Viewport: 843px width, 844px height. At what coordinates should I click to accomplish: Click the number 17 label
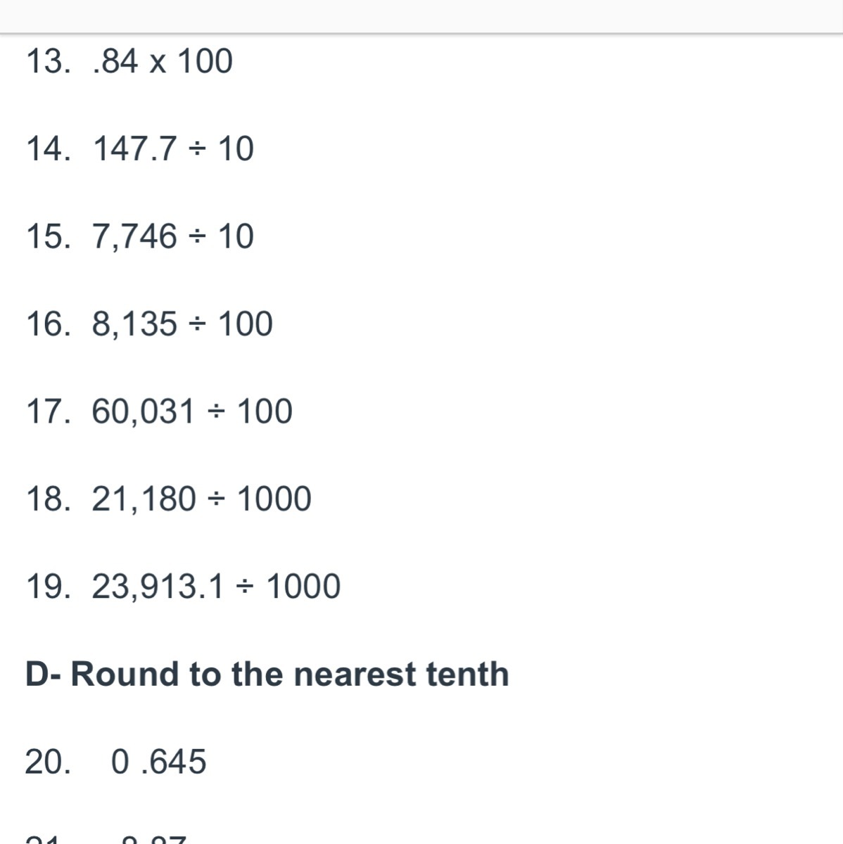(x=48, y=411)
